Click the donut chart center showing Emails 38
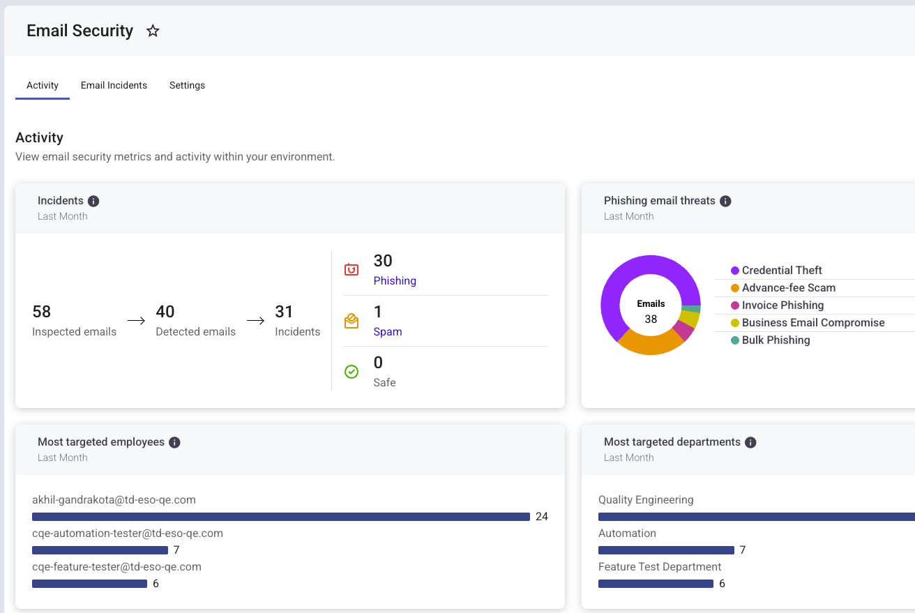The height and width of the screenshot is (613, 915). (x=651, y=312)
